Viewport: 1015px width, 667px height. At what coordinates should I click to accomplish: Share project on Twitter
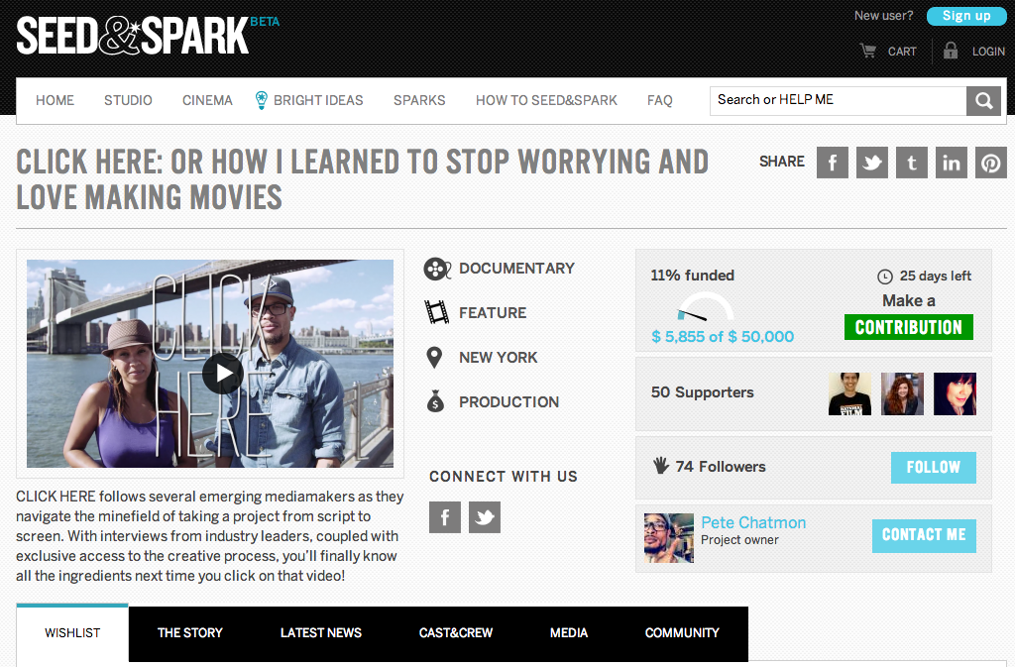click(872, 162)
